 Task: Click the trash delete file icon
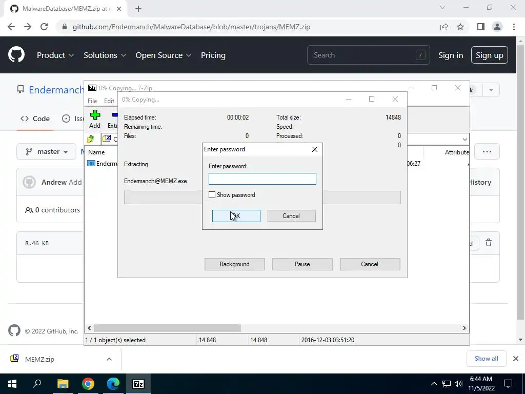[x=489, y=243]
